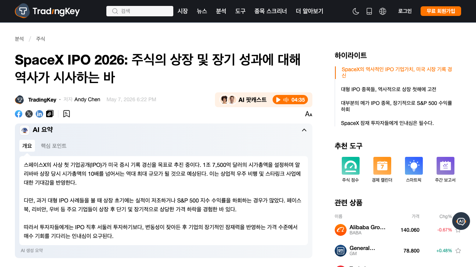Open 도구 menu

pyautogui.click(x=240, y=11)
